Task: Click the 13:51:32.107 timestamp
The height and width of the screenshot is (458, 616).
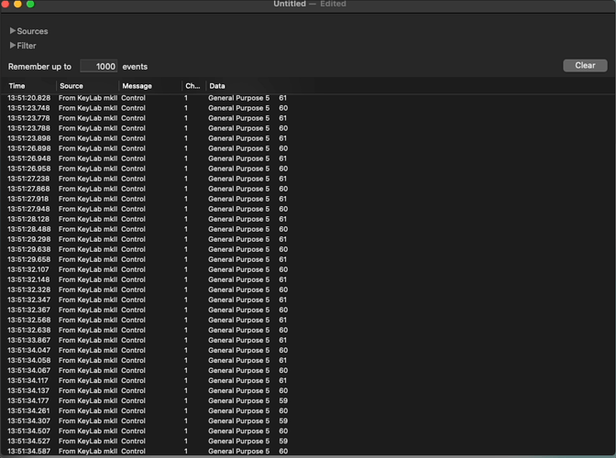Action: point(28,269)
